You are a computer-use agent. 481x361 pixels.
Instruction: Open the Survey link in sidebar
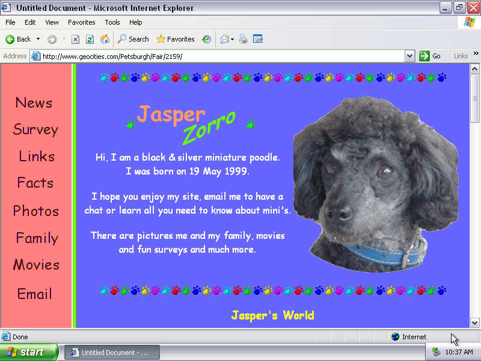pos(35,129)
